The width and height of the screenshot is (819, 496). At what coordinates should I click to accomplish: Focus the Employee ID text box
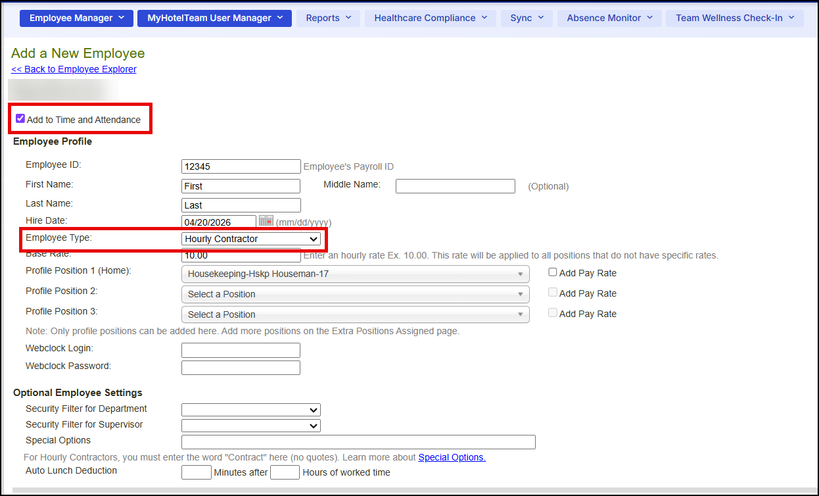coord(241,166)
